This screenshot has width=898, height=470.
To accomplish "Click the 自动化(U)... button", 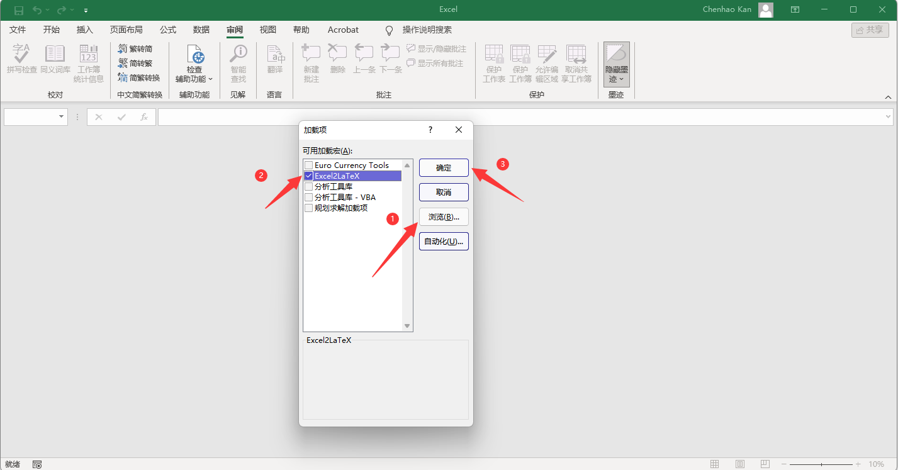I will point(444,242).
